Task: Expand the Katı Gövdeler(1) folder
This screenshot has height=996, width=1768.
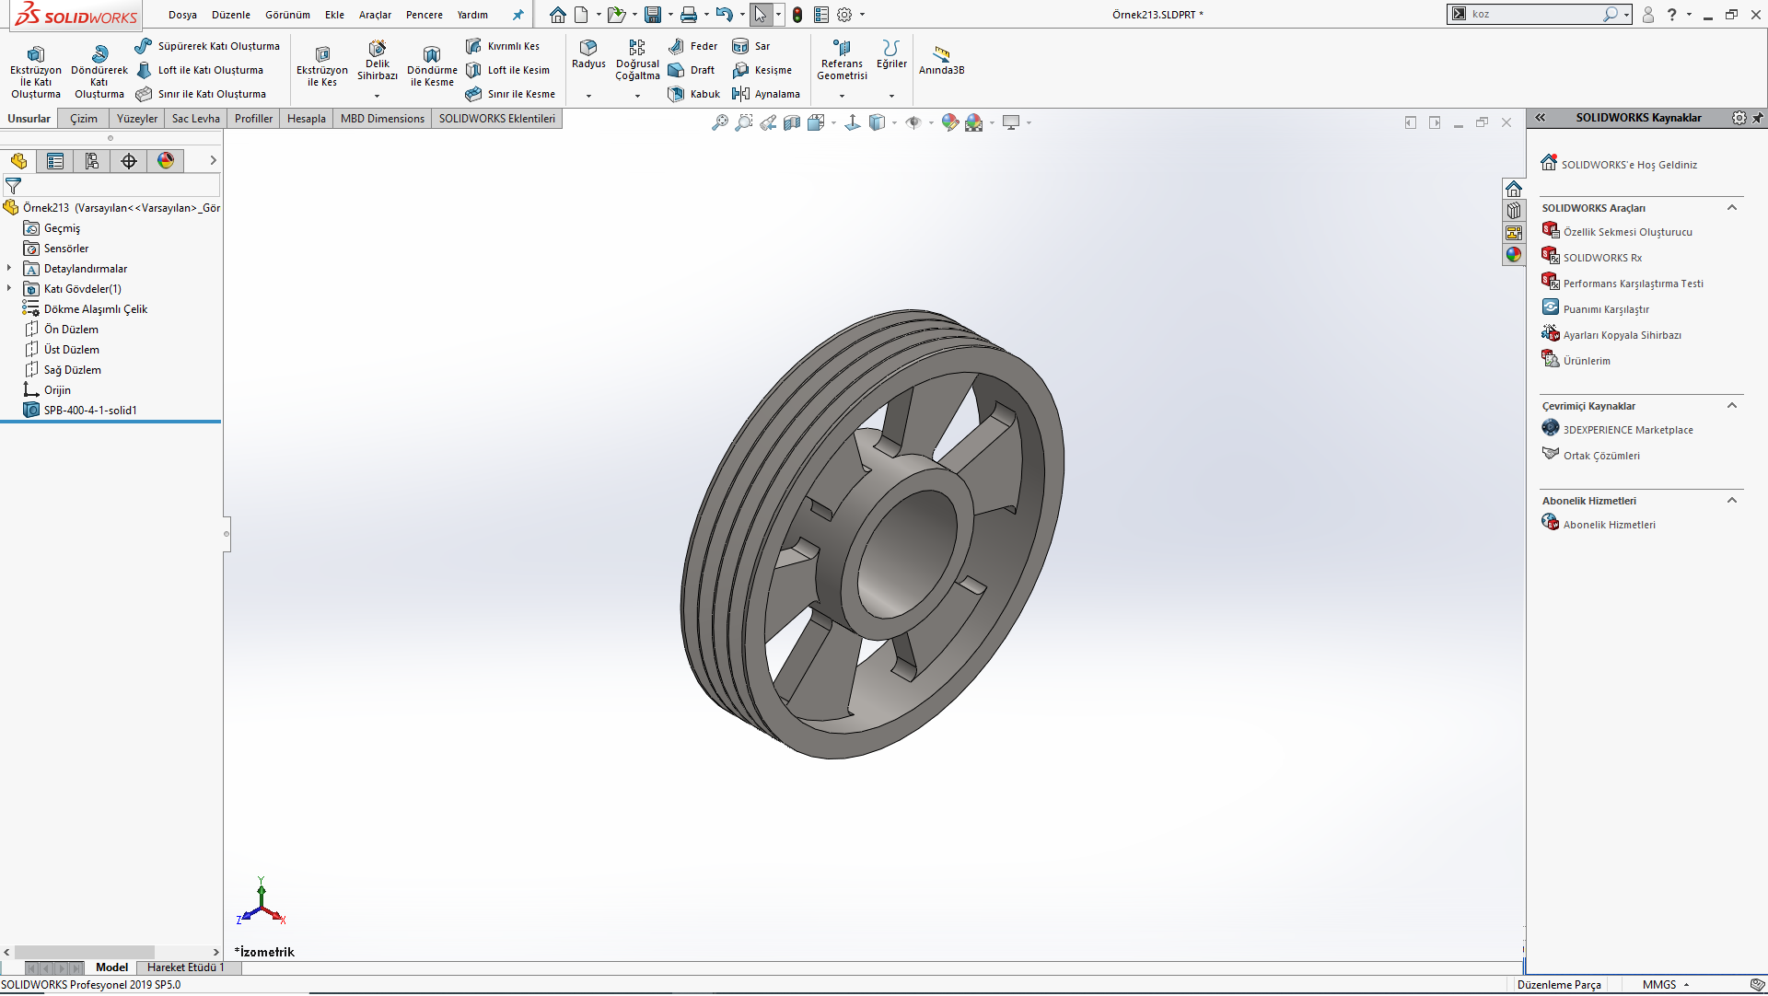Action: [9, 289]
